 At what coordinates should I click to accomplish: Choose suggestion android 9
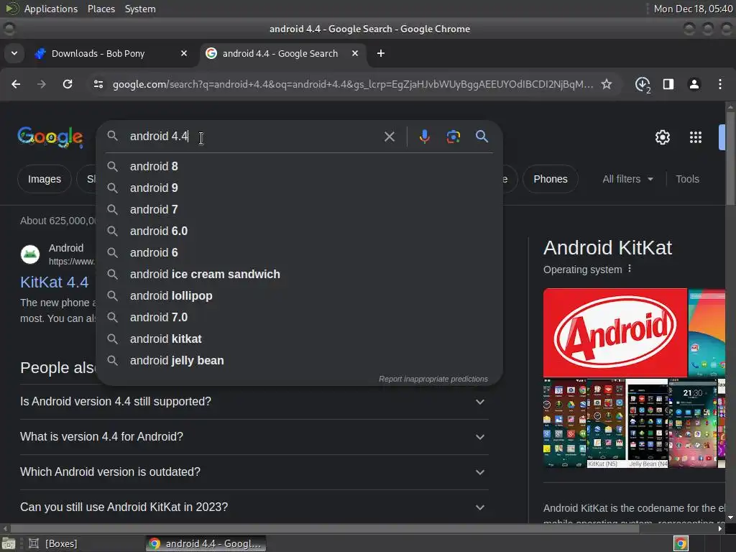pyautogui.click(x=300, y=188)
